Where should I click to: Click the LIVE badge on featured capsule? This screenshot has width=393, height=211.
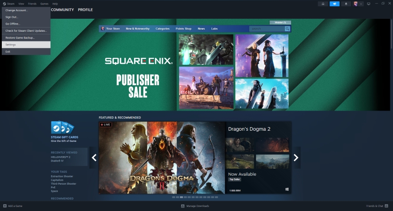105,124
